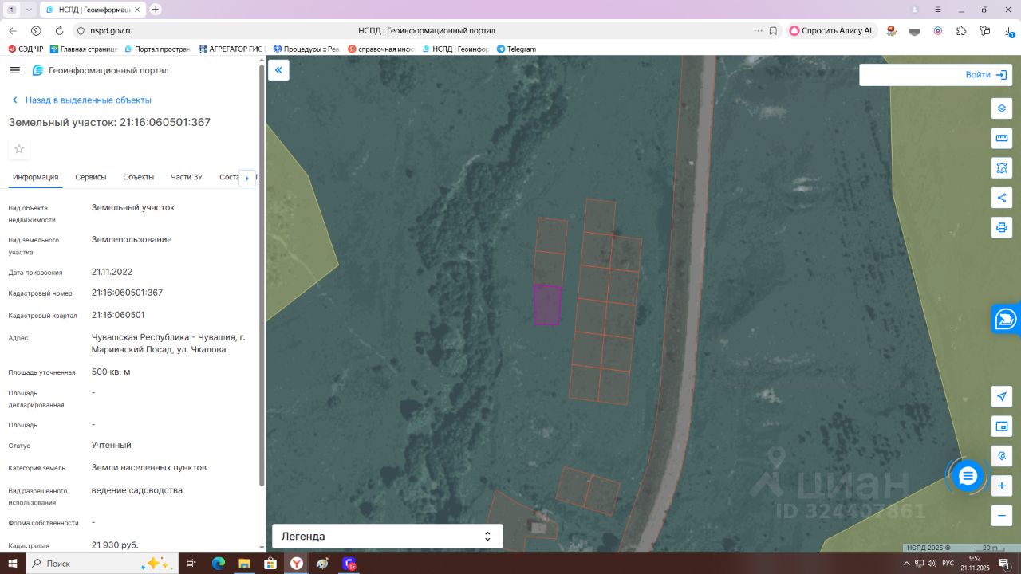Viewport: 1021px width, 574px height.
Task: Select the highlighted purple land parcel
Action: [x=547, y=305]
